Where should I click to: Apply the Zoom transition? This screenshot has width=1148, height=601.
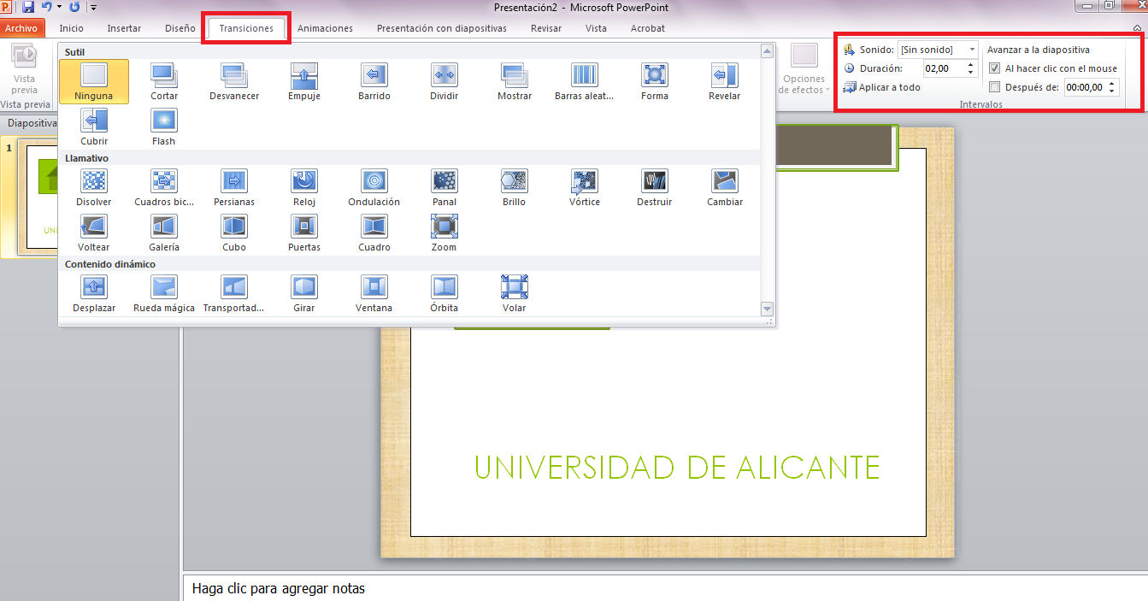click(444, 233)
